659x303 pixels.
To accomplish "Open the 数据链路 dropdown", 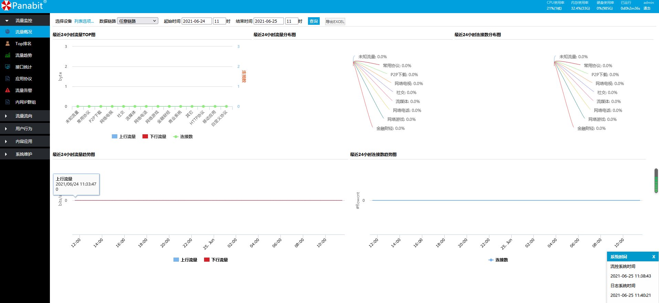I will click(138, 21).
